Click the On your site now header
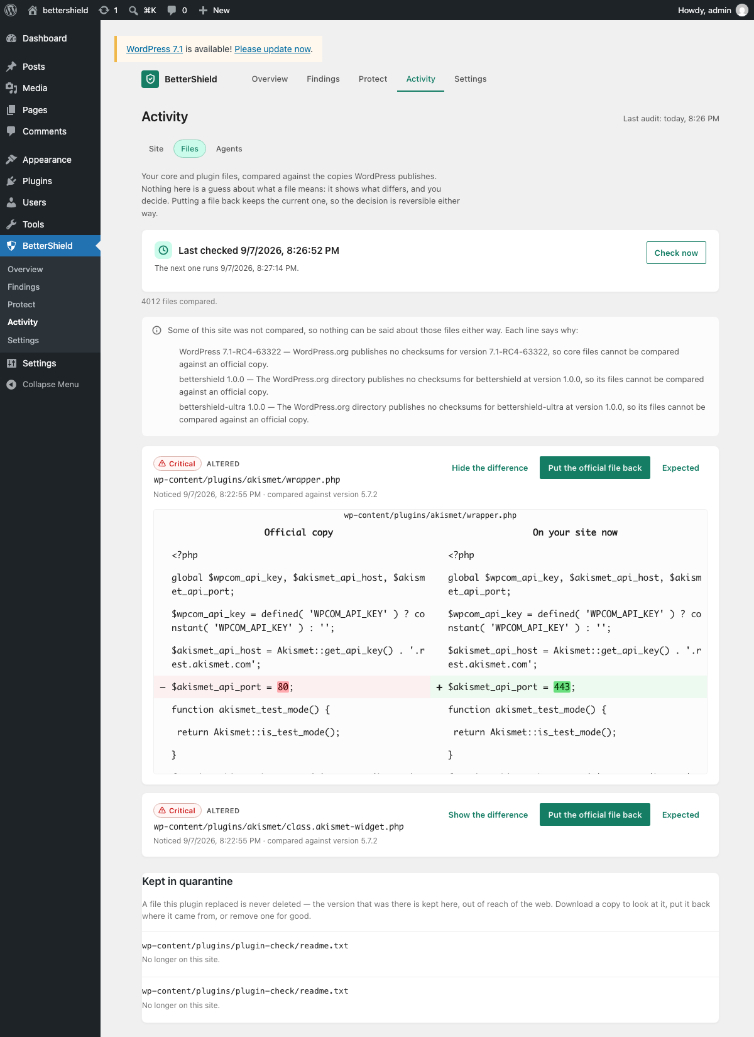The height and width of the screenshot is (1037, 754). 575,532
